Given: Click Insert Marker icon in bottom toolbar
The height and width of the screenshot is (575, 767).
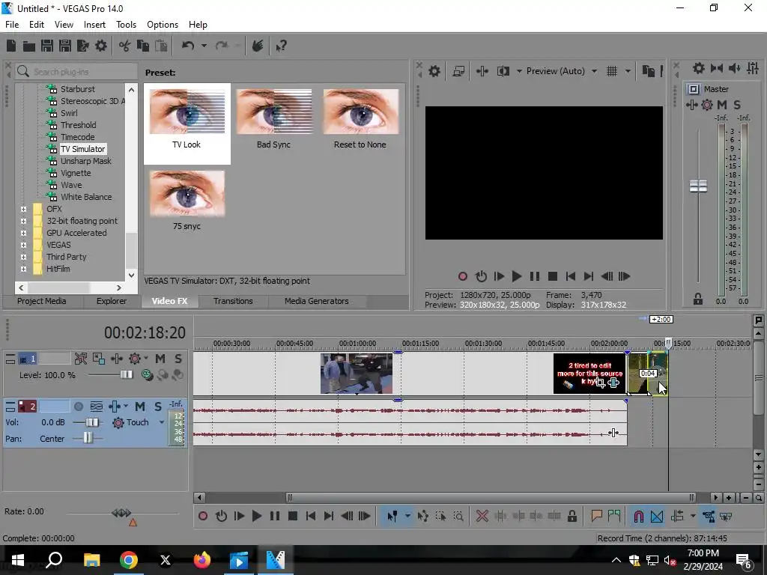Looking at the screenshot, I should point(596,516).
